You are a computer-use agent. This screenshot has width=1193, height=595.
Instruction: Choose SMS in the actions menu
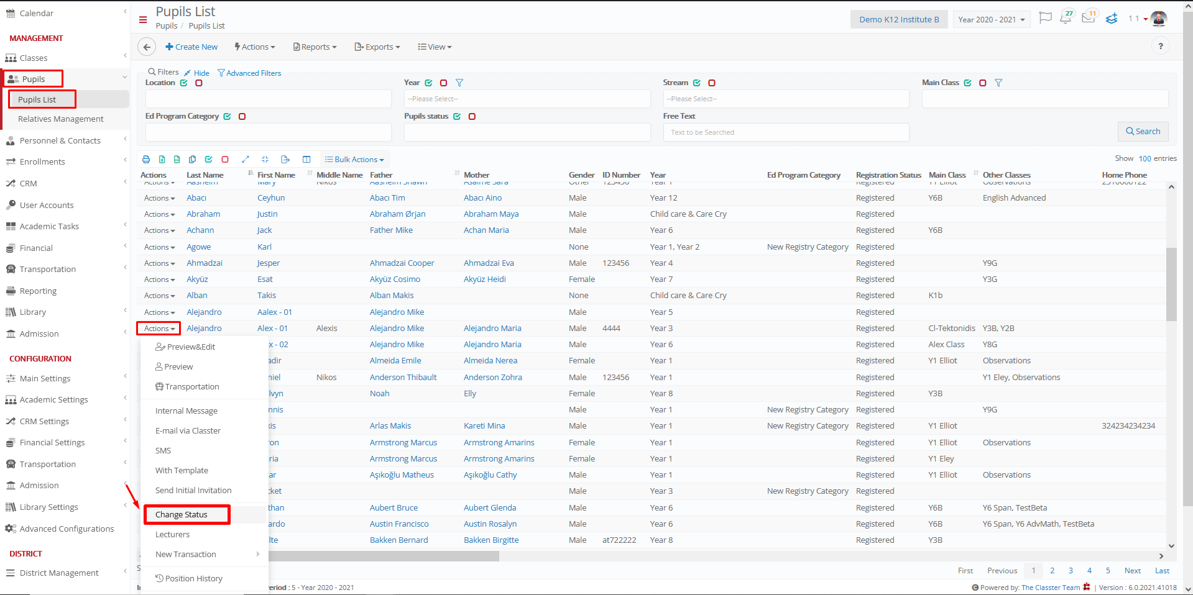coord(164,450)
